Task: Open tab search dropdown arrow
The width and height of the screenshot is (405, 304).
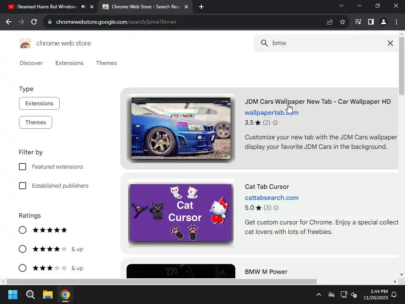Action: [x=341, y=6]
